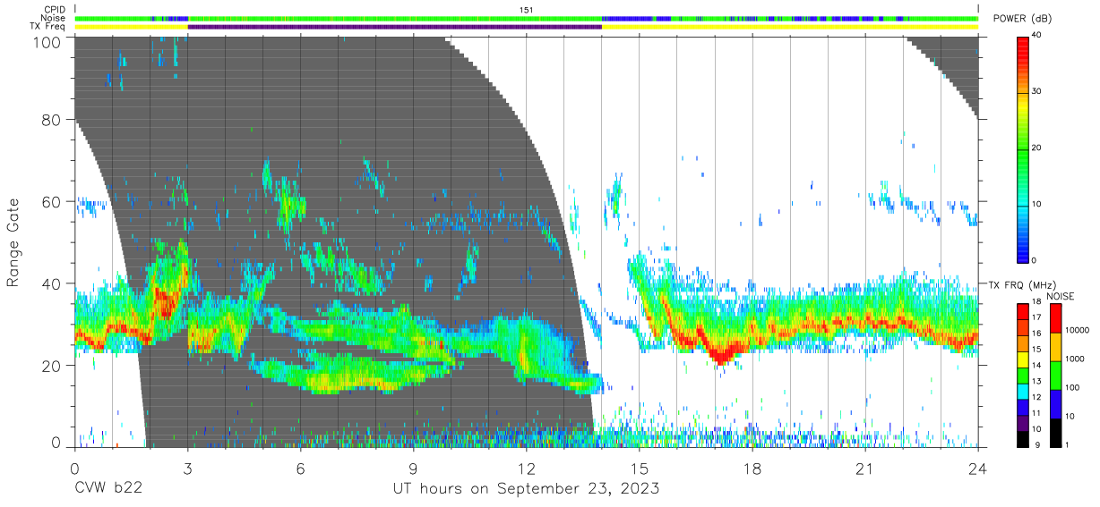Click the UT hours on September 23, 2023 title
Viewport: 1100px width, 507px height.
(526, 489)
